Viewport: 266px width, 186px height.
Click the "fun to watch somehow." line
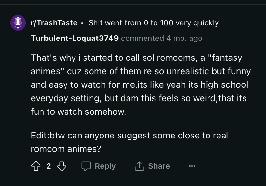point(78,112)
